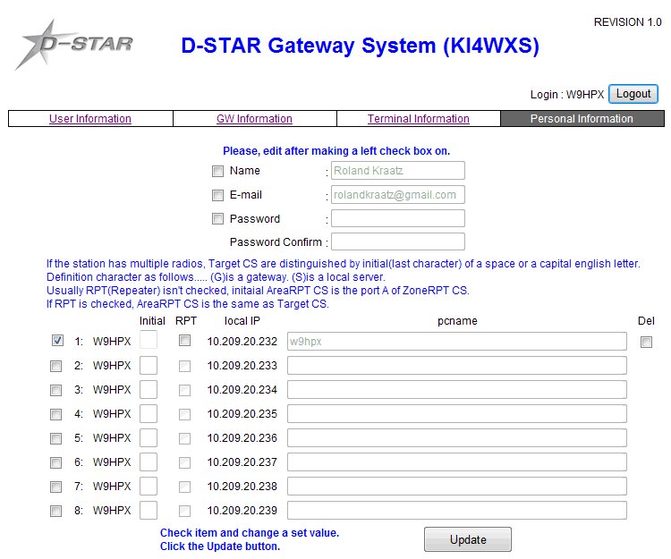
Task: Enable the Name edit checkbox
Action: (217, 171)
